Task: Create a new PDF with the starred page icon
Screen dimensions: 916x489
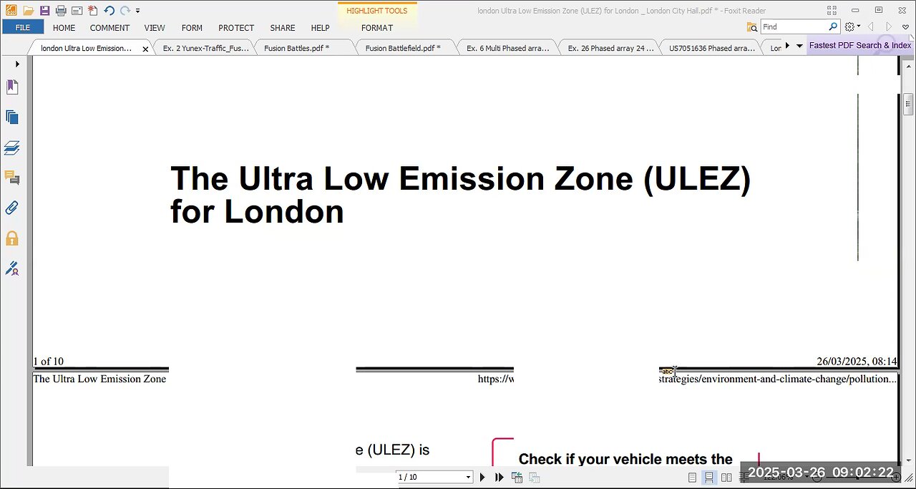Action: click(92, 11)
